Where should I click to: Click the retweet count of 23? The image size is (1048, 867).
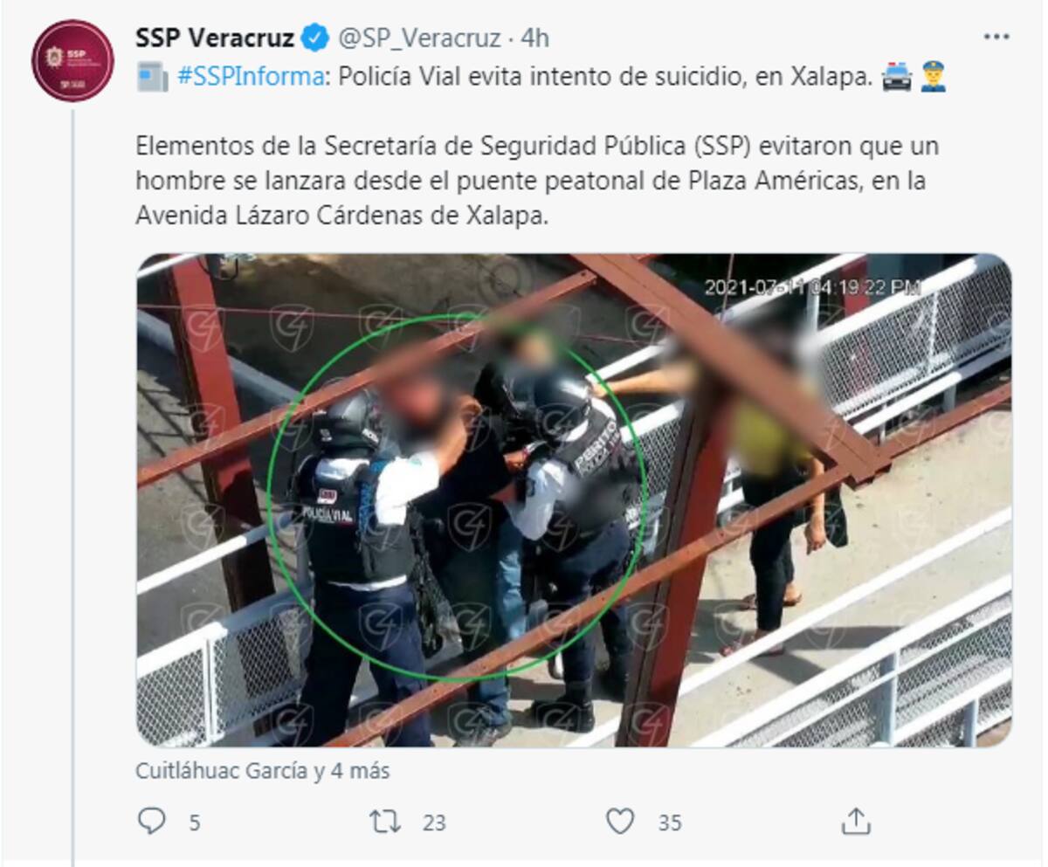434,822
